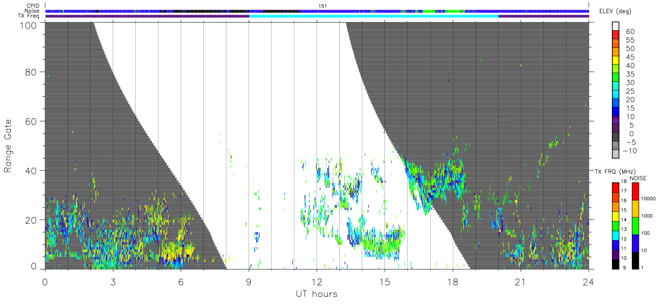Click the 24 tick label on the UT hours axis

pos(589,282)
